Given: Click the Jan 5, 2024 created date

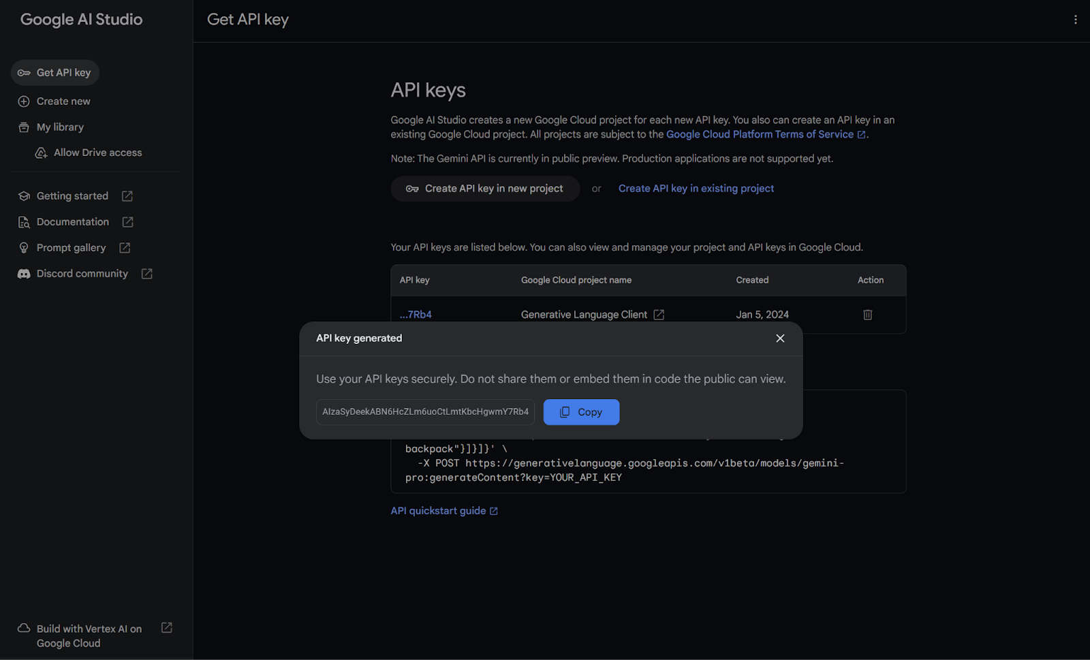Looking at the screenshot, I should 762,315.
